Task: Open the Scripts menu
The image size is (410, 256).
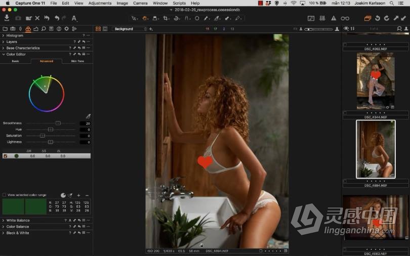Action: [179, 3]
